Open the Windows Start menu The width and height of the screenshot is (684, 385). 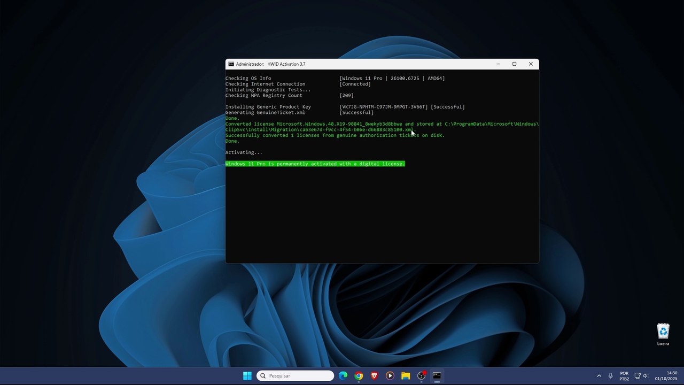pos(247,376)
